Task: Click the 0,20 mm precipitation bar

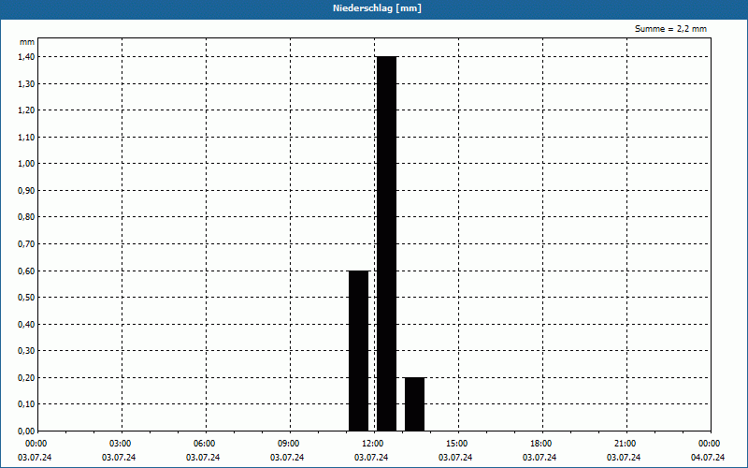Action: click(414, 404)
